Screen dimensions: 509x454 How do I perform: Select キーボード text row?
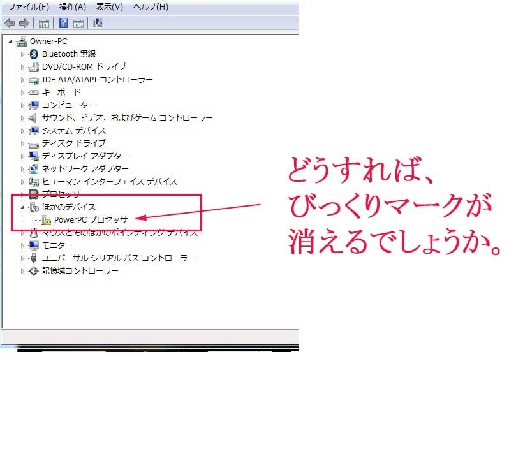click(61, 92)
